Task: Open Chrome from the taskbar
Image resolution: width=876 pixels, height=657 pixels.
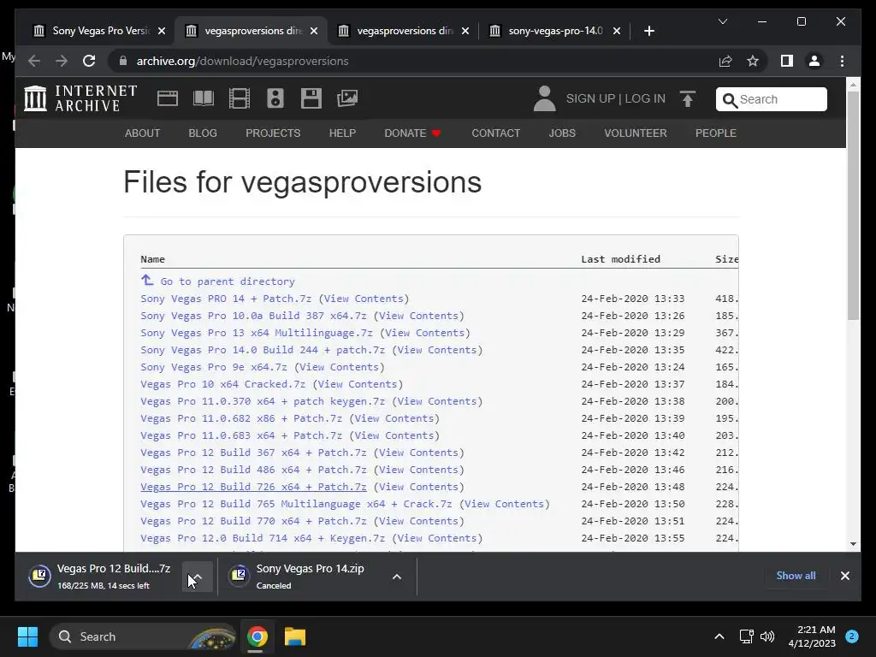Action: (257, 636)
